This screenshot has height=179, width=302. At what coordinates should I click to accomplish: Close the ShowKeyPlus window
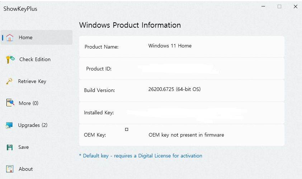(296, 6)
